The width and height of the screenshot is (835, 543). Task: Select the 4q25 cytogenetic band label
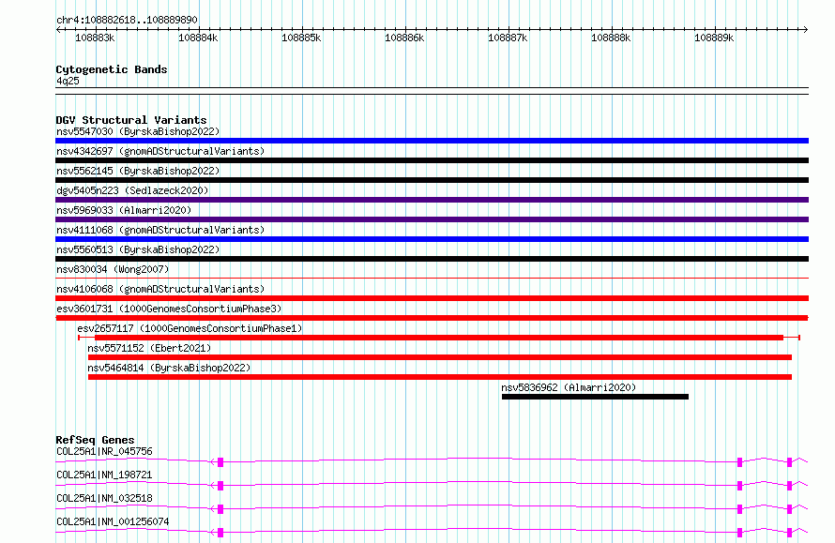[x=68, y=81]
